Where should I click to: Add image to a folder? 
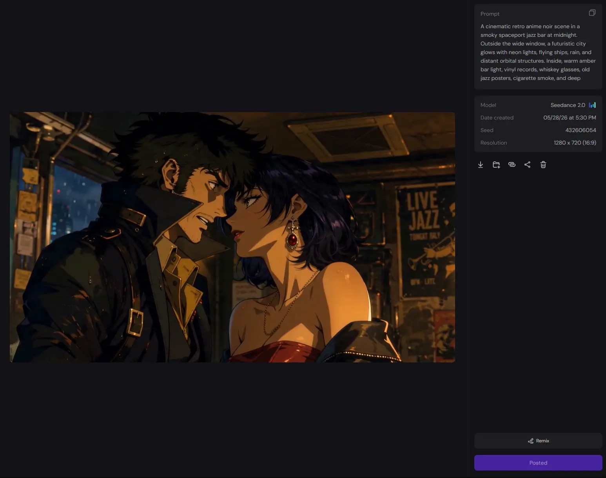click(x=496, y=165)
